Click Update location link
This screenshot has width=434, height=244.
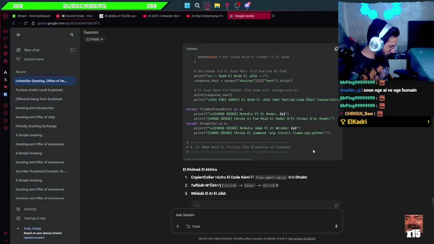pyautogui.click(x=34, y=238)
